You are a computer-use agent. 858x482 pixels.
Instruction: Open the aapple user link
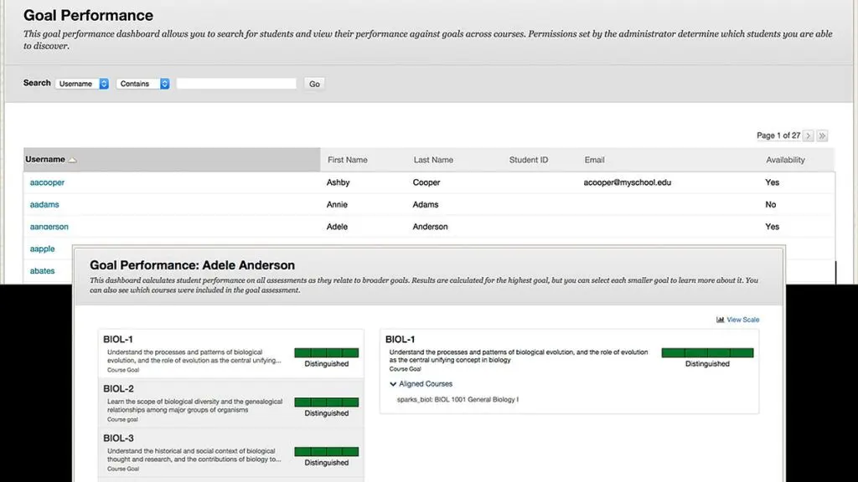42,249
